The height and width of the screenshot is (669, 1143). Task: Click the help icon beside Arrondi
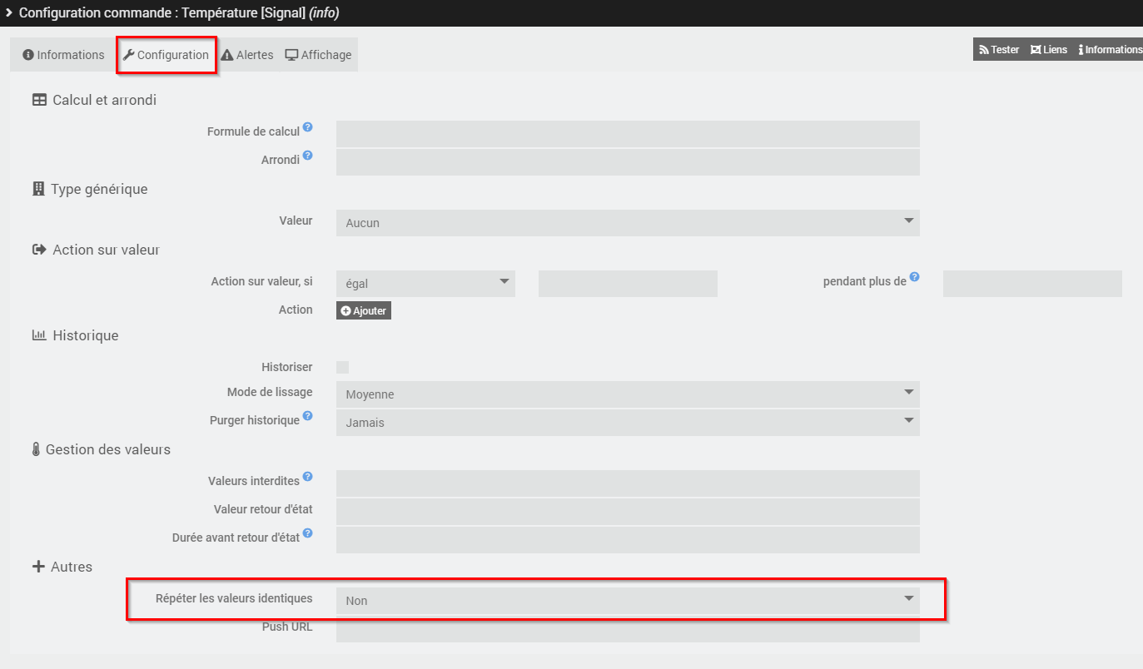[308, 156]
